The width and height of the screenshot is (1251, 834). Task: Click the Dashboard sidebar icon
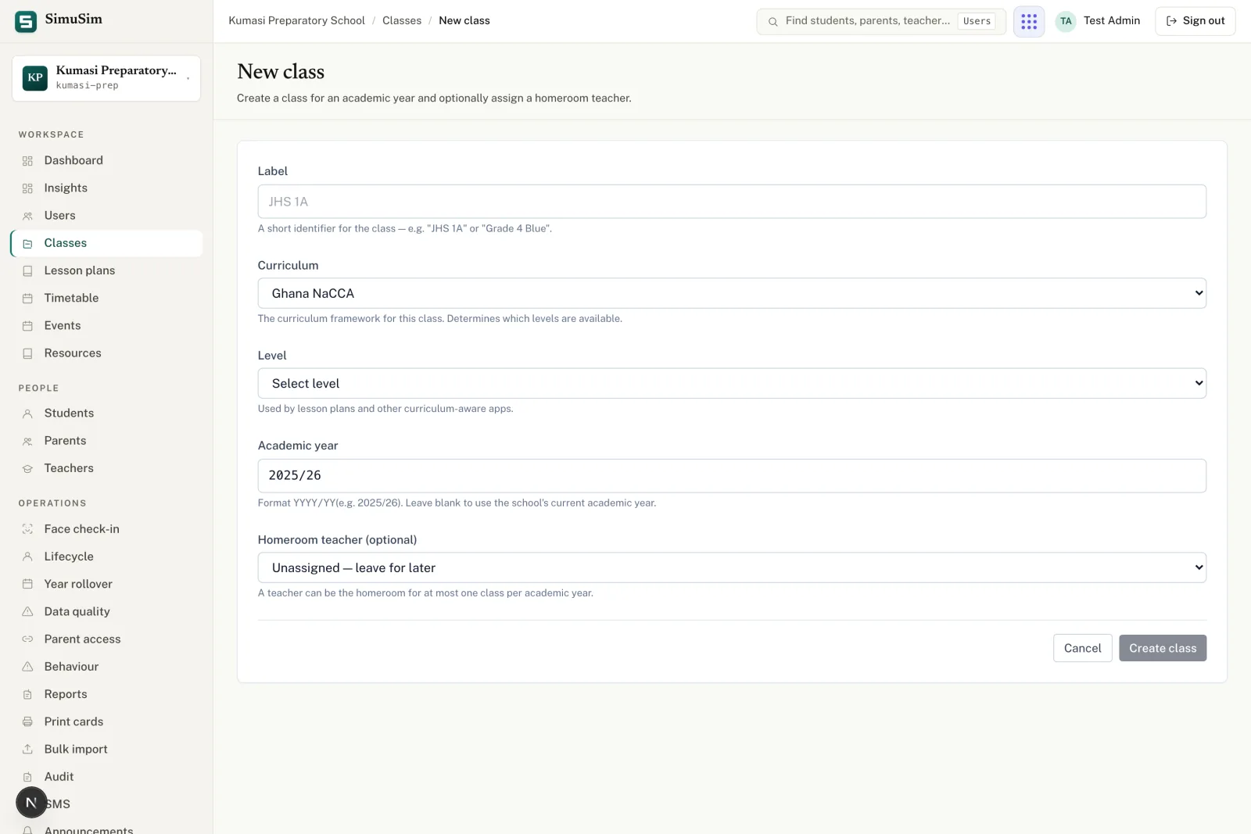tap(27, 161)
